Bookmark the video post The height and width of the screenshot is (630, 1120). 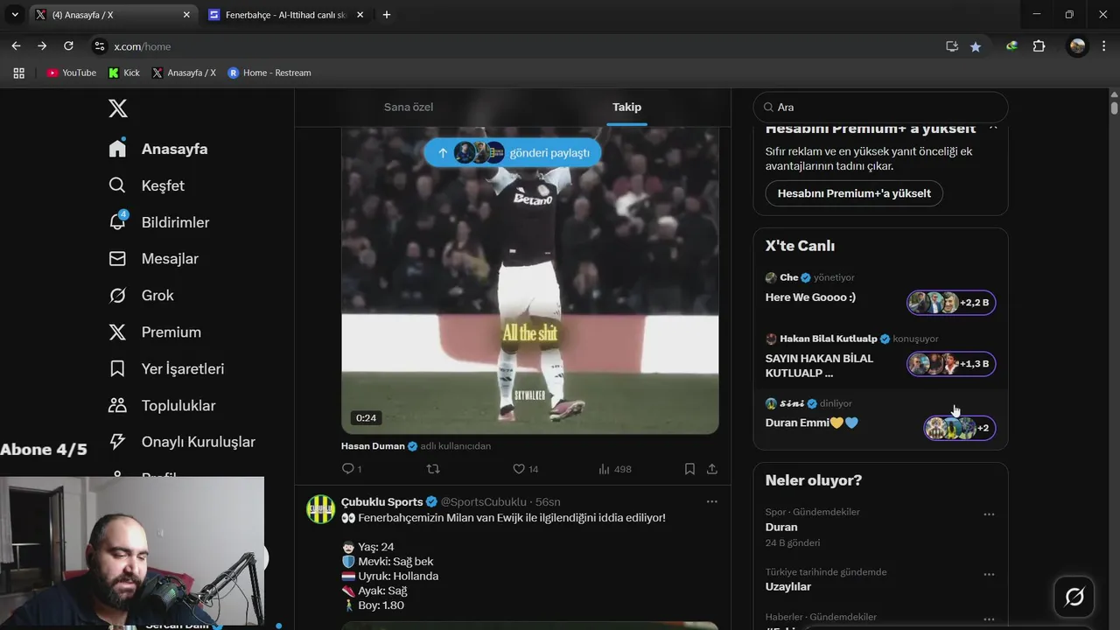pos(689,469)
